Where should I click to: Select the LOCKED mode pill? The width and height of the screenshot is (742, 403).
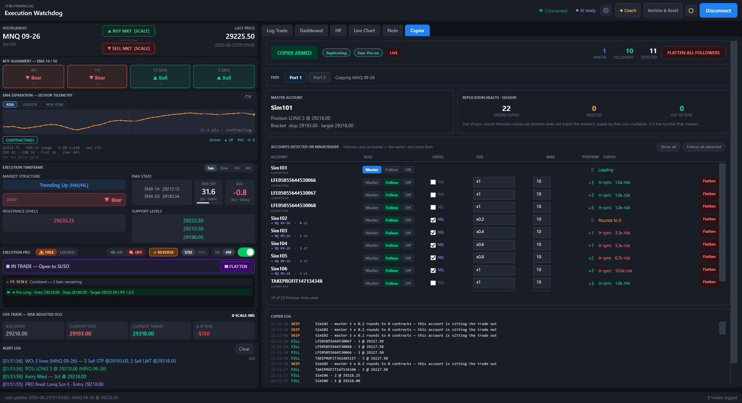pyautogui.click(x=67, y=252)
